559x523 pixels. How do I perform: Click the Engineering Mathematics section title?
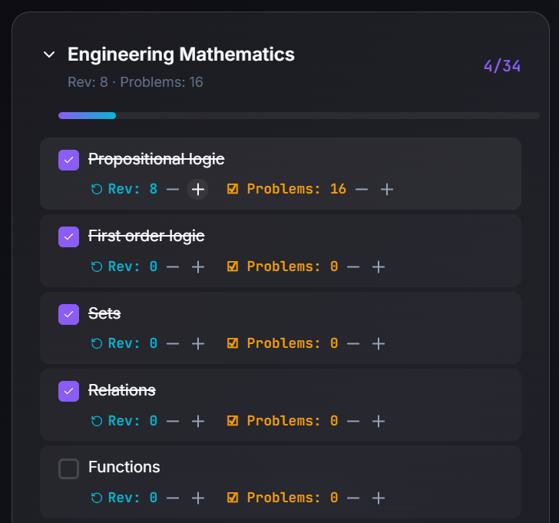coord(181,55)
